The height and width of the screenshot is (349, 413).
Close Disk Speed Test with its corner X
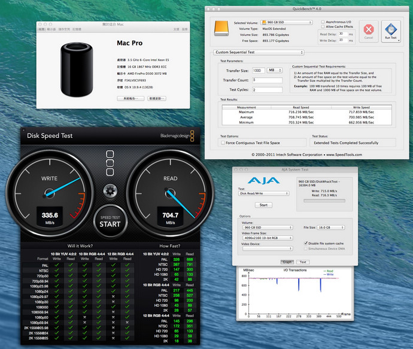point(23,130)
